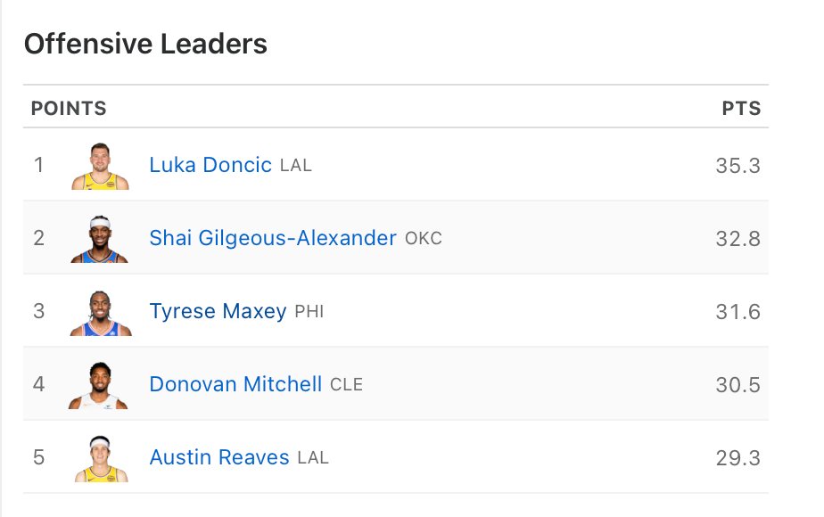Click Tyrese Maxey's 31.6 points value
Viewport: 824px width, 517px height.
coord(737,311)
